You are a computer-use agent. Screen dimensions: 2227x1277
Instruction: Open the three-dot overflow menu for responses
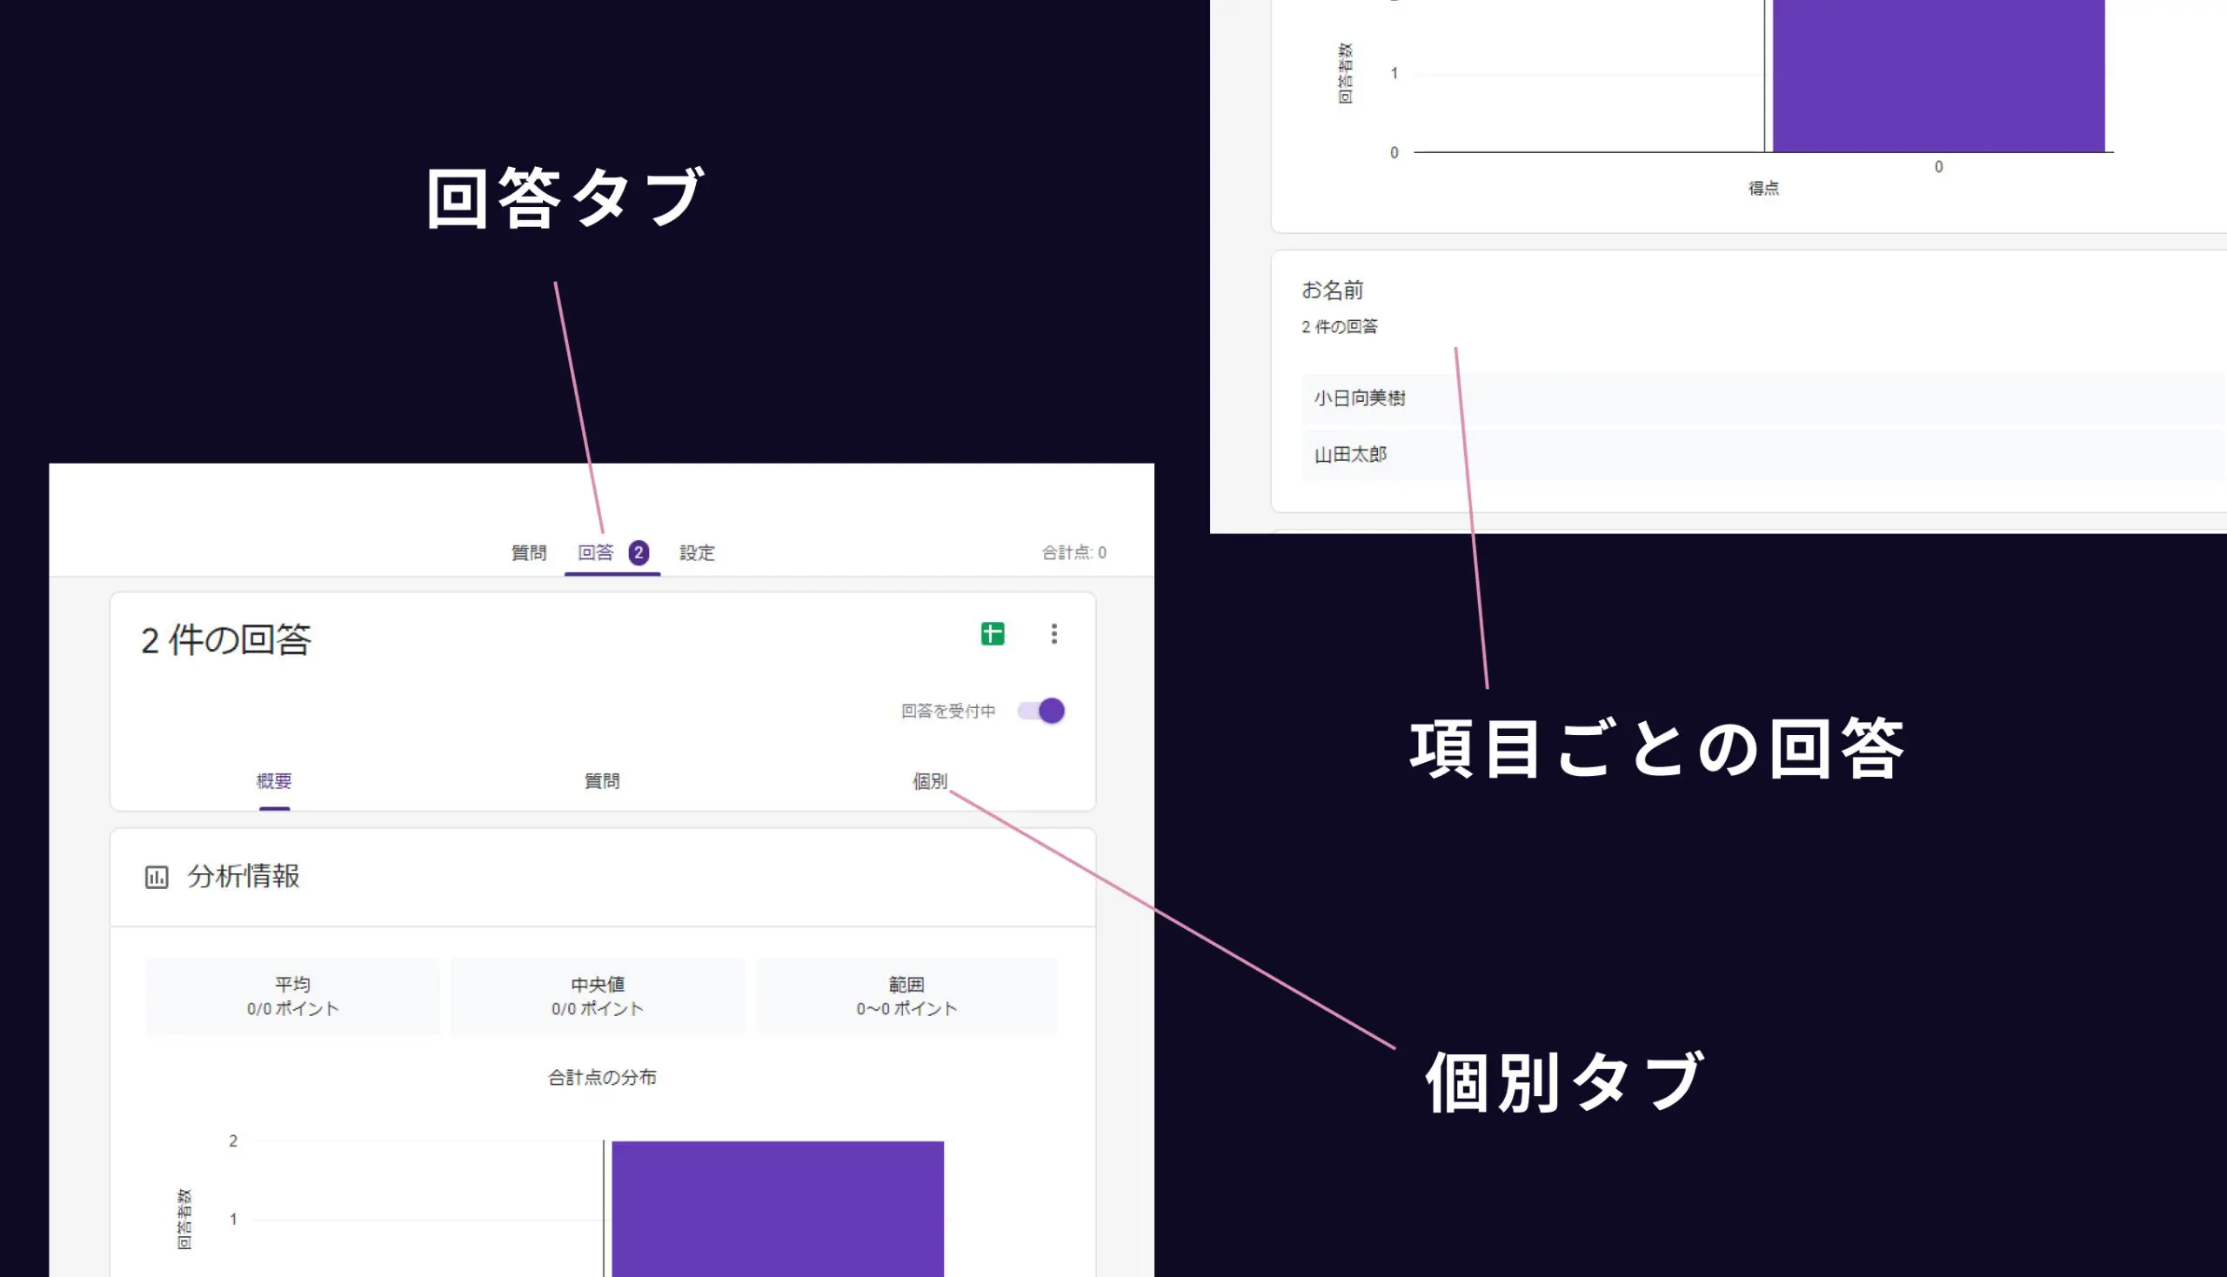1054,633
